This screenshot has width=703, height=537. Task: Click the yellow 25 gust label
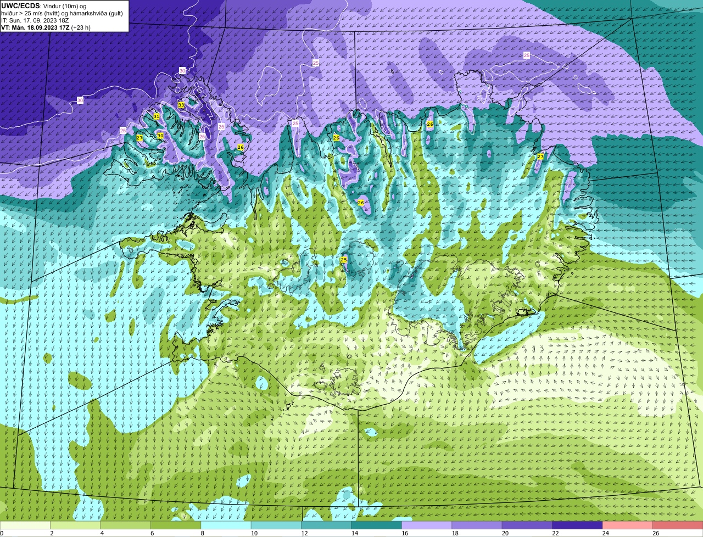point(344,260)
